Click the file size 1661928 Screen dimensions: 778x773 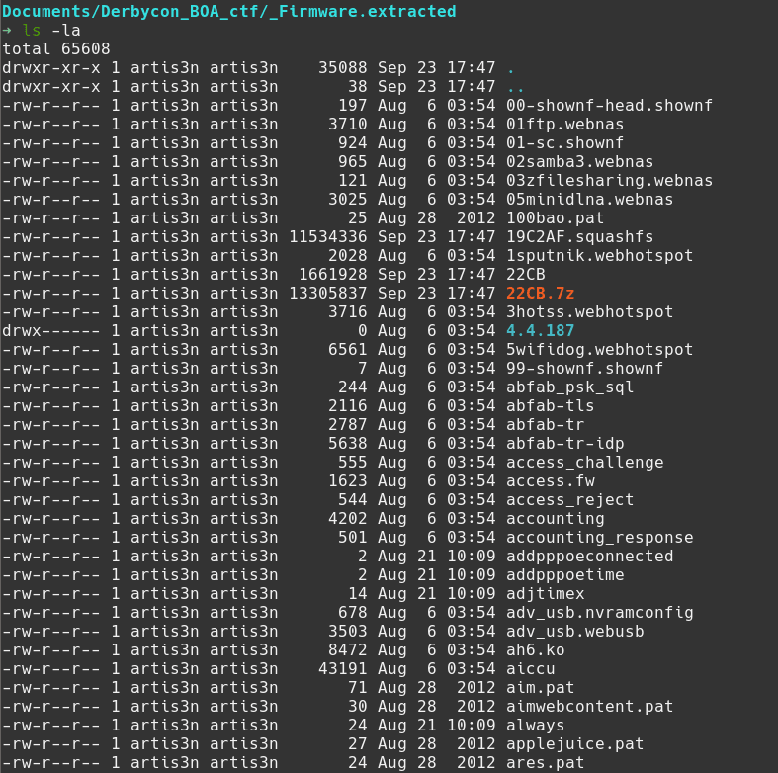click(333, 275)
